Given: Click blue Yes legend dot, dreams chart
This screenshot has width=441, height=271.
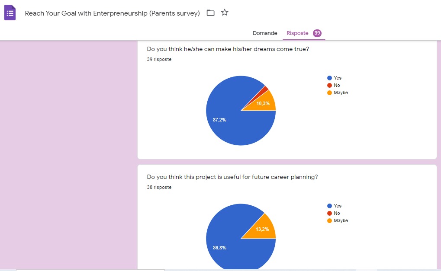Looking at the screenshot, I should (x=329, y=78).
